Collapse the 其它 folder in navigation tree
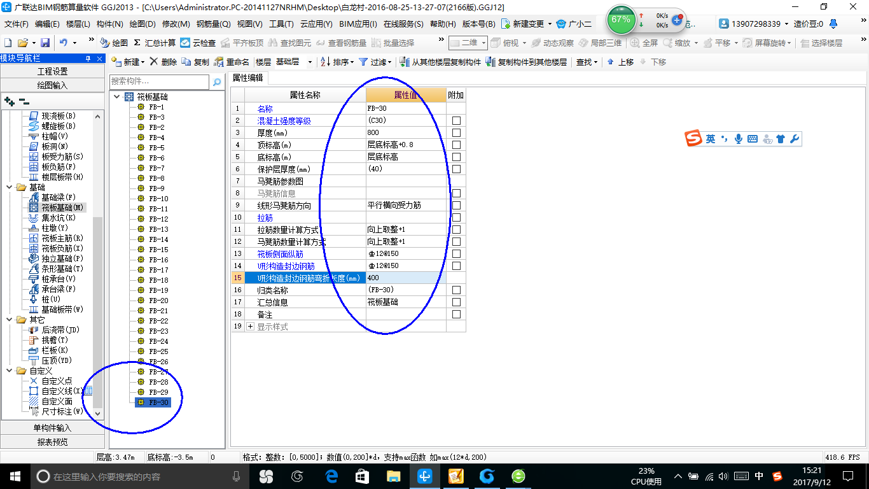869x489 pixels. point(10,320)
